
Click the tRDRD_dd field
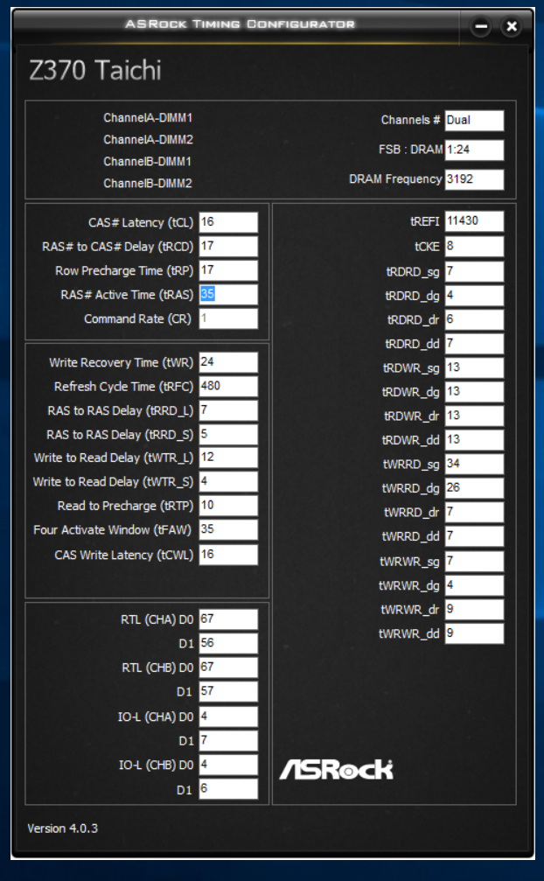pyautogui.click(x=474, y=344)
